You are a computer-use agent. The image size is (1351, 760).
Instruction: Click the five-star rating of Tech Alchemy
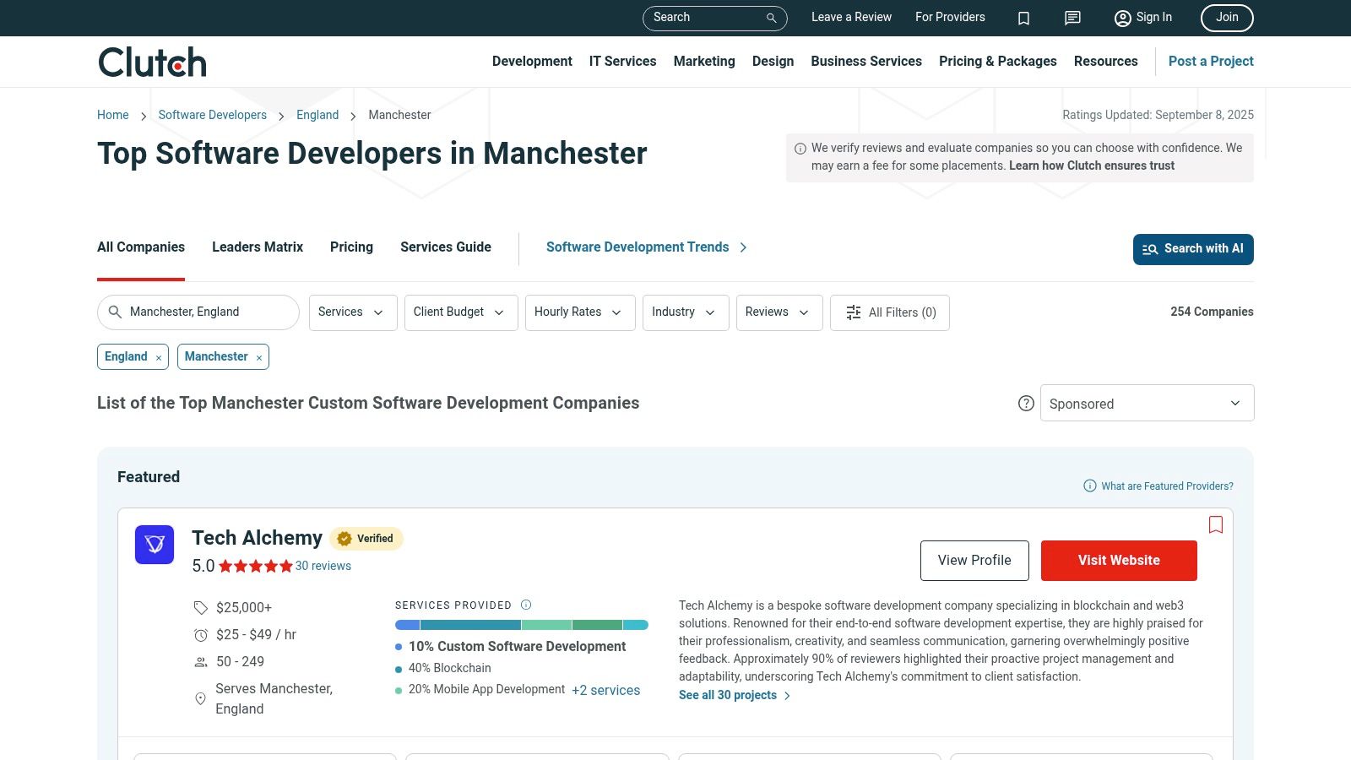(256, 567)
